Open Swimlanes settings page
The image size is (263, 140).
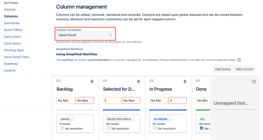point(12,23)
